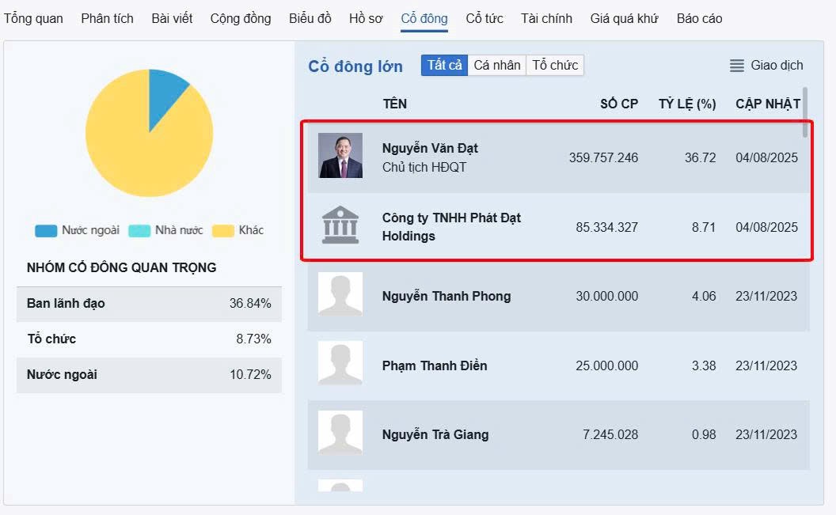Click the avatar icon of Phạm Thanh Điền
836x515 pixels.
pyautogui.click(x=340, y=365)
